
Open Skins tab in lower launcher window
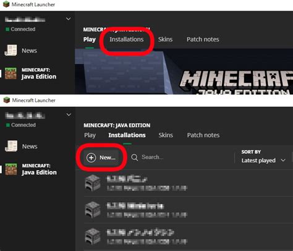point(166,135)
